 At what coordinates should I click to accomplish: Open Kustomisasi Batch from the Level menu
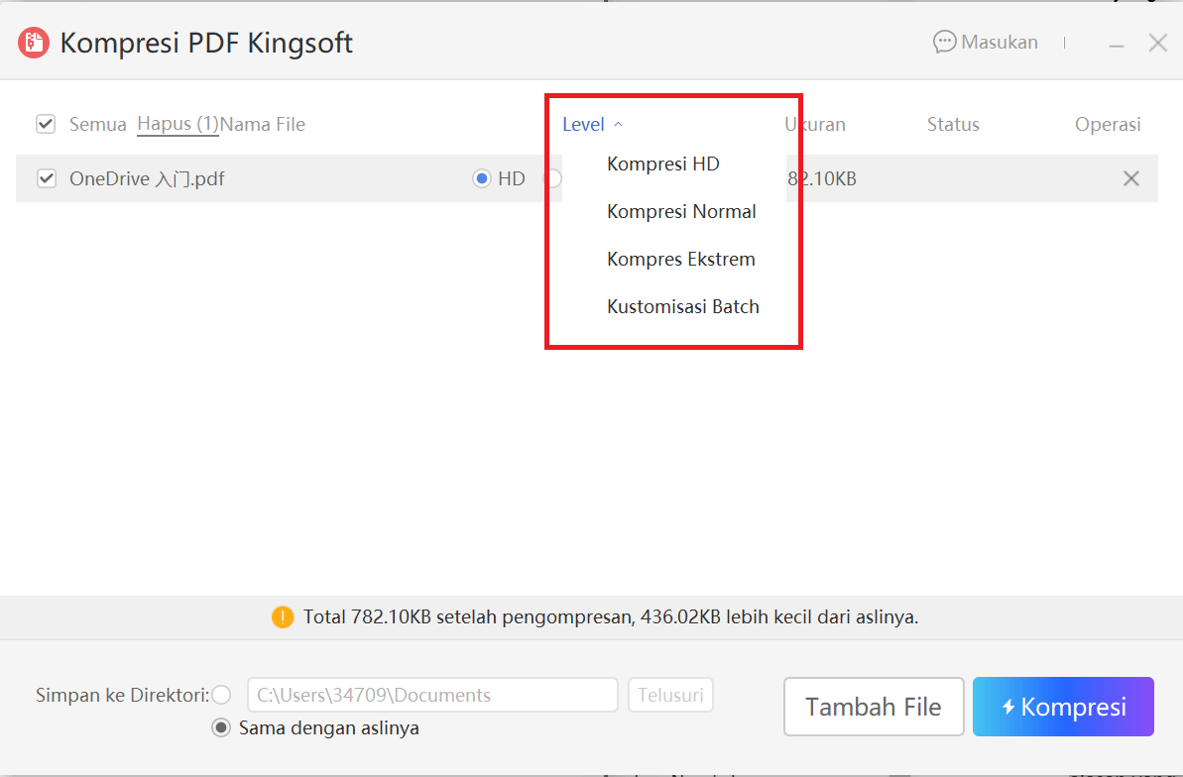point(682,306)
